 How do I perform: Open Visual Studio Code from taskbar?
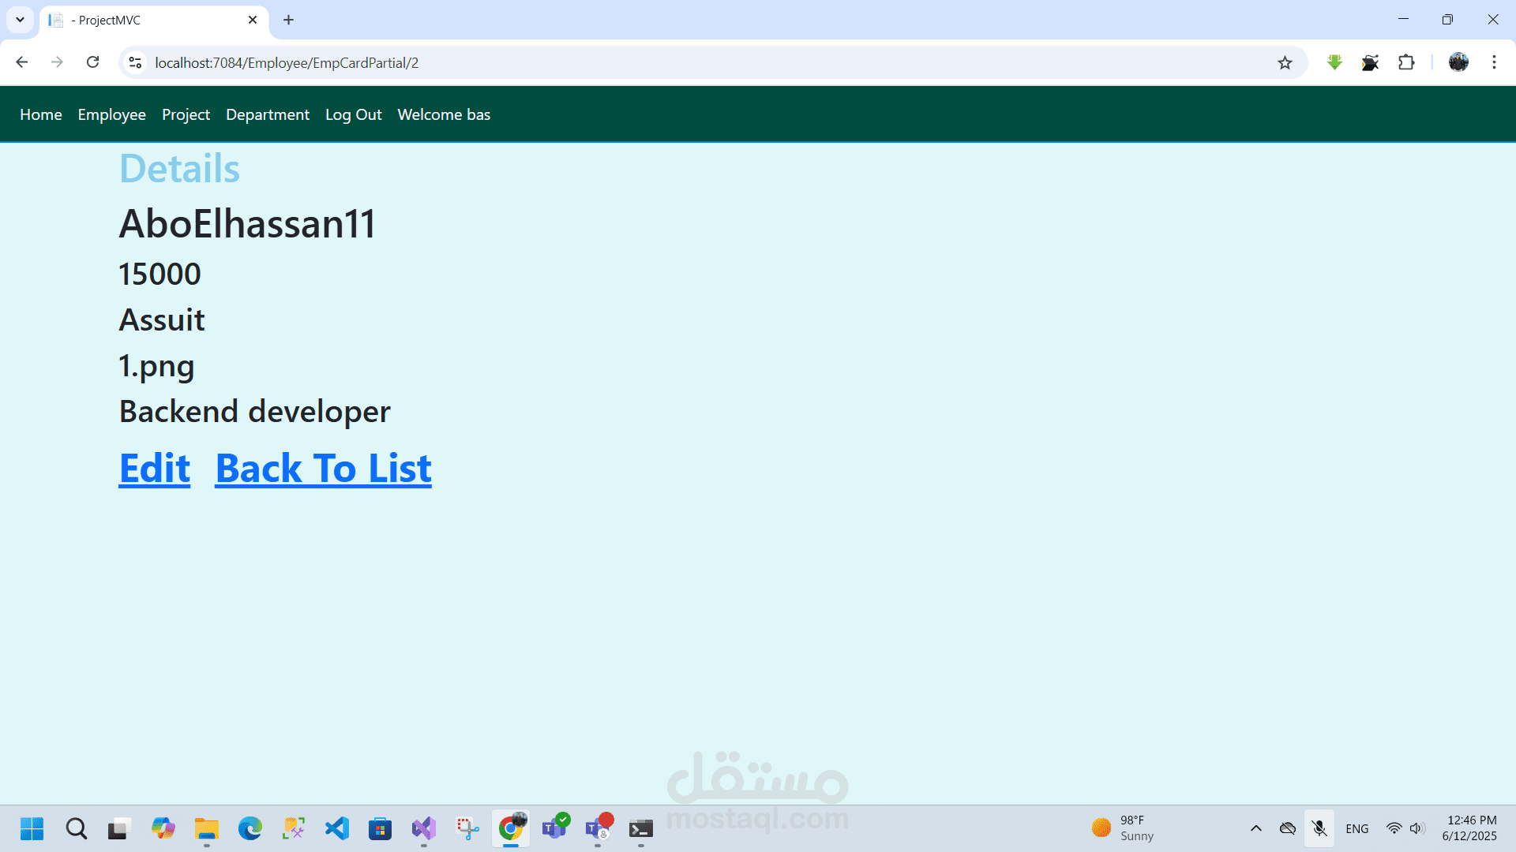click(337, 828)
